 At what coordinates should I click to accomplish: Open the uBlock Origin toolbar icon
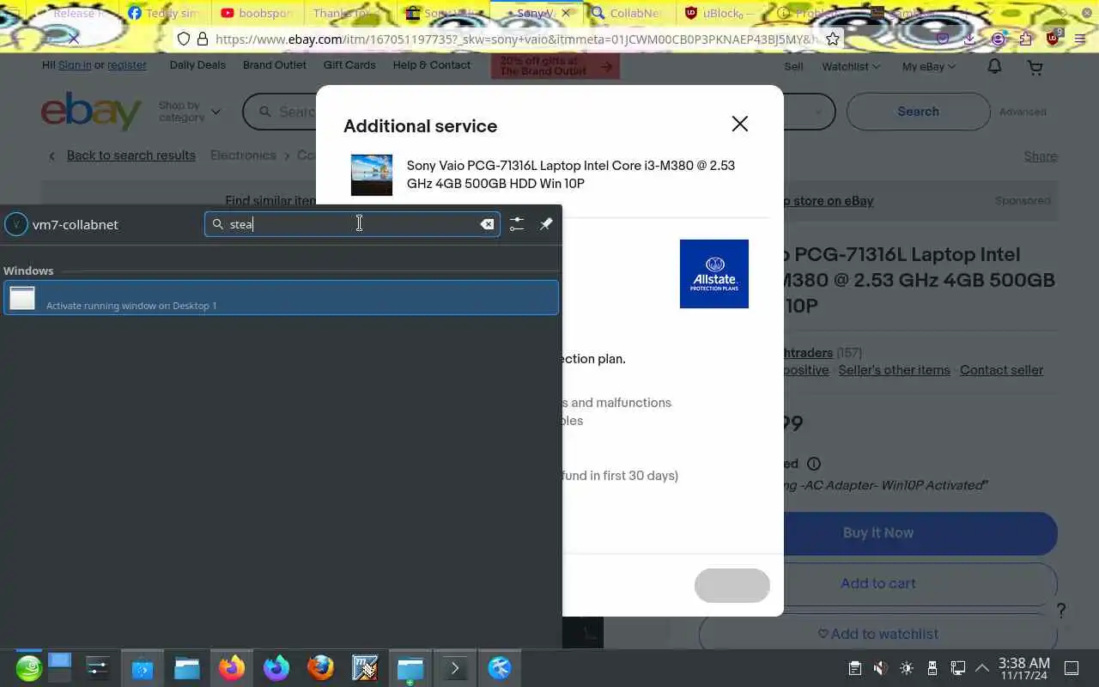coord(1053,39)
